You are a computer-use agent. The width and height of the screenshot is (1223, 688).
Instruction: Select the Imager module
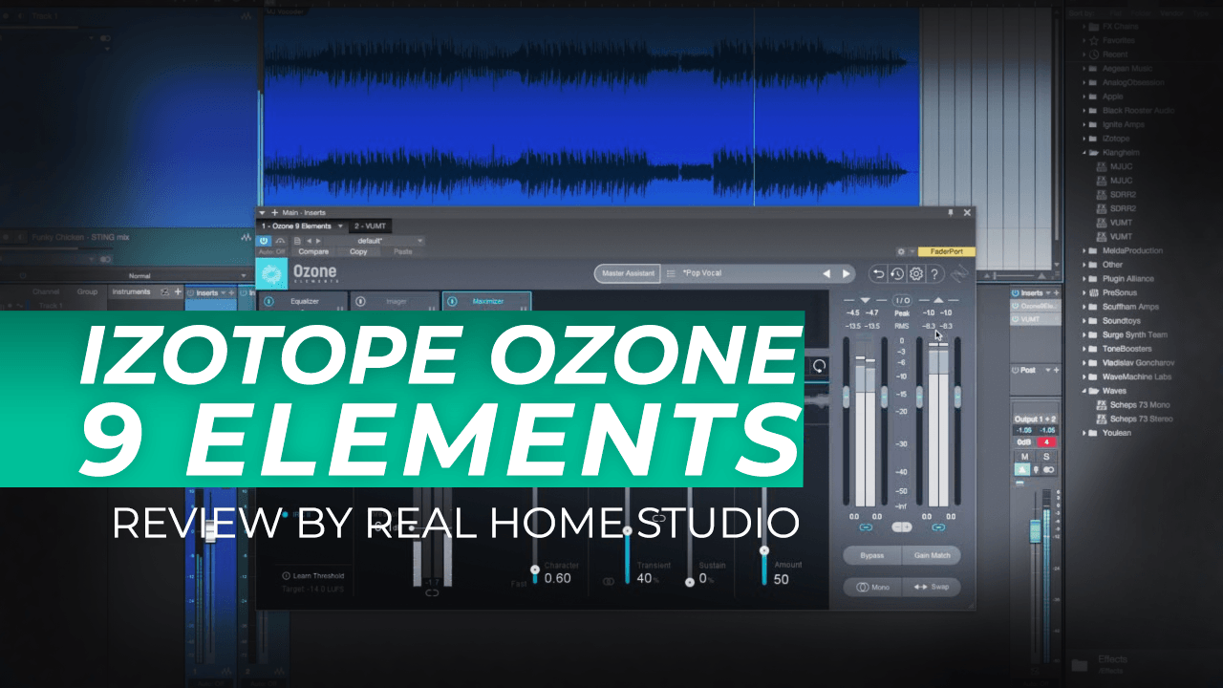pyautogui.click(x=395, y=301)
